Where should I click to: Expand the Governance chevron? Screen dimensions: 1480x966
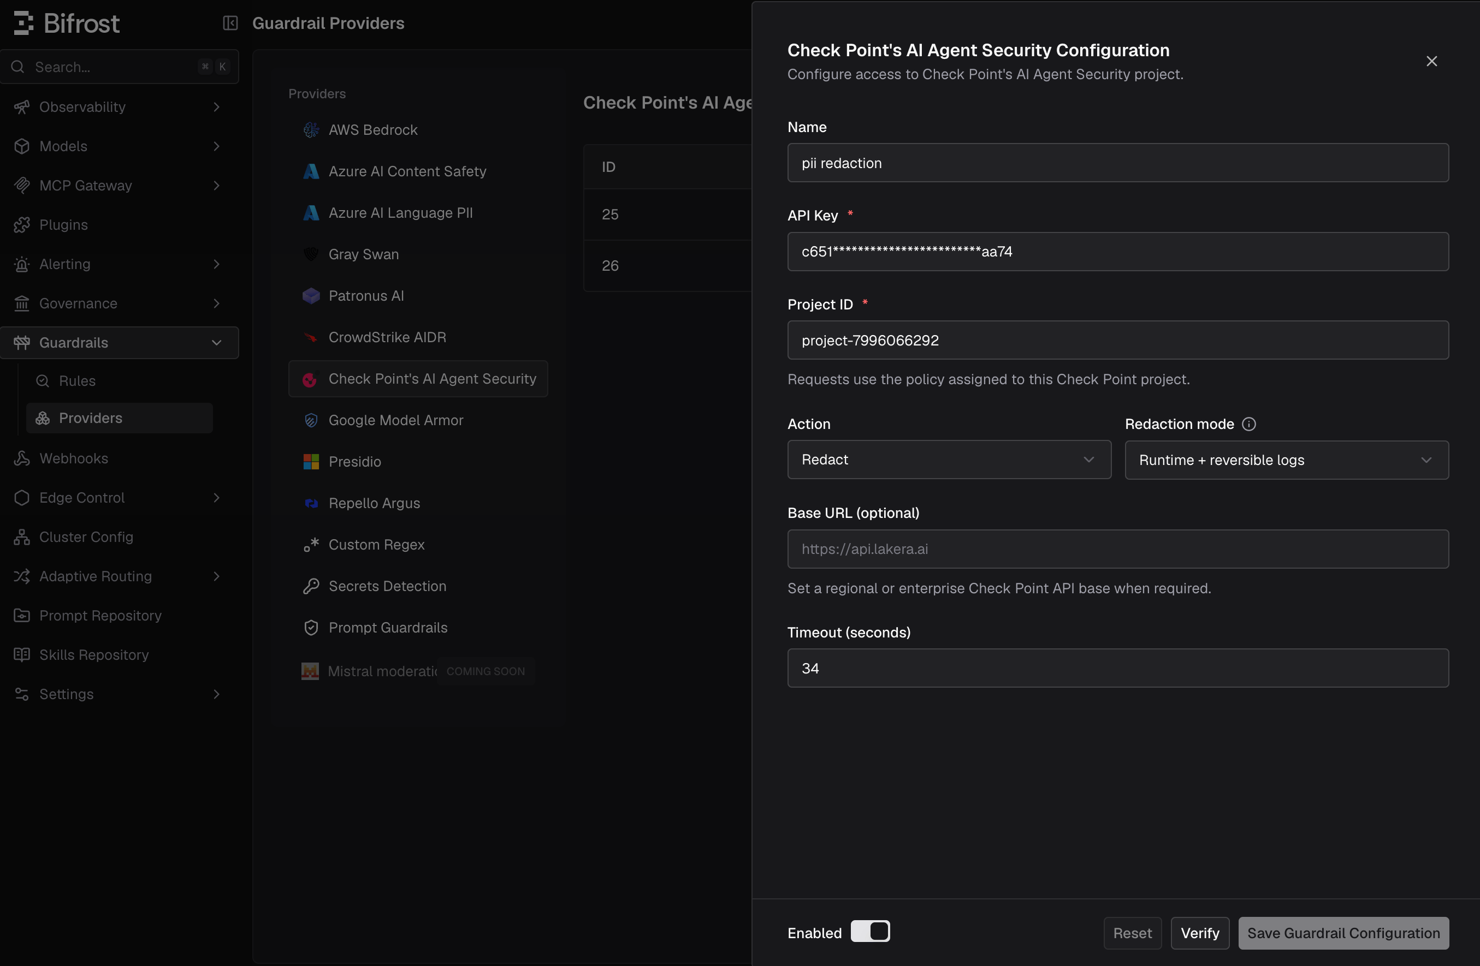(x=216, y=303)
